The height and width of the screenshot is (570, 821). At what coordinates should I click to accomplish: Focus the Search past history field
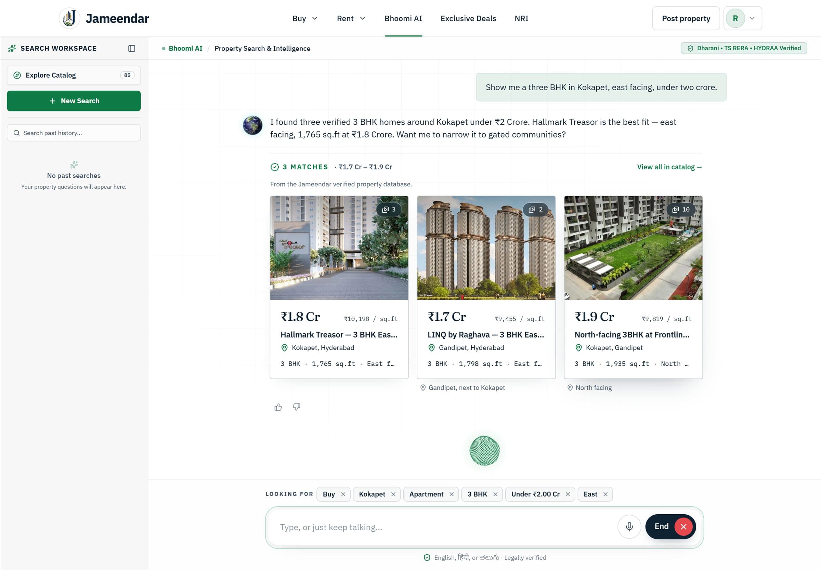click(x=74, y=133)
